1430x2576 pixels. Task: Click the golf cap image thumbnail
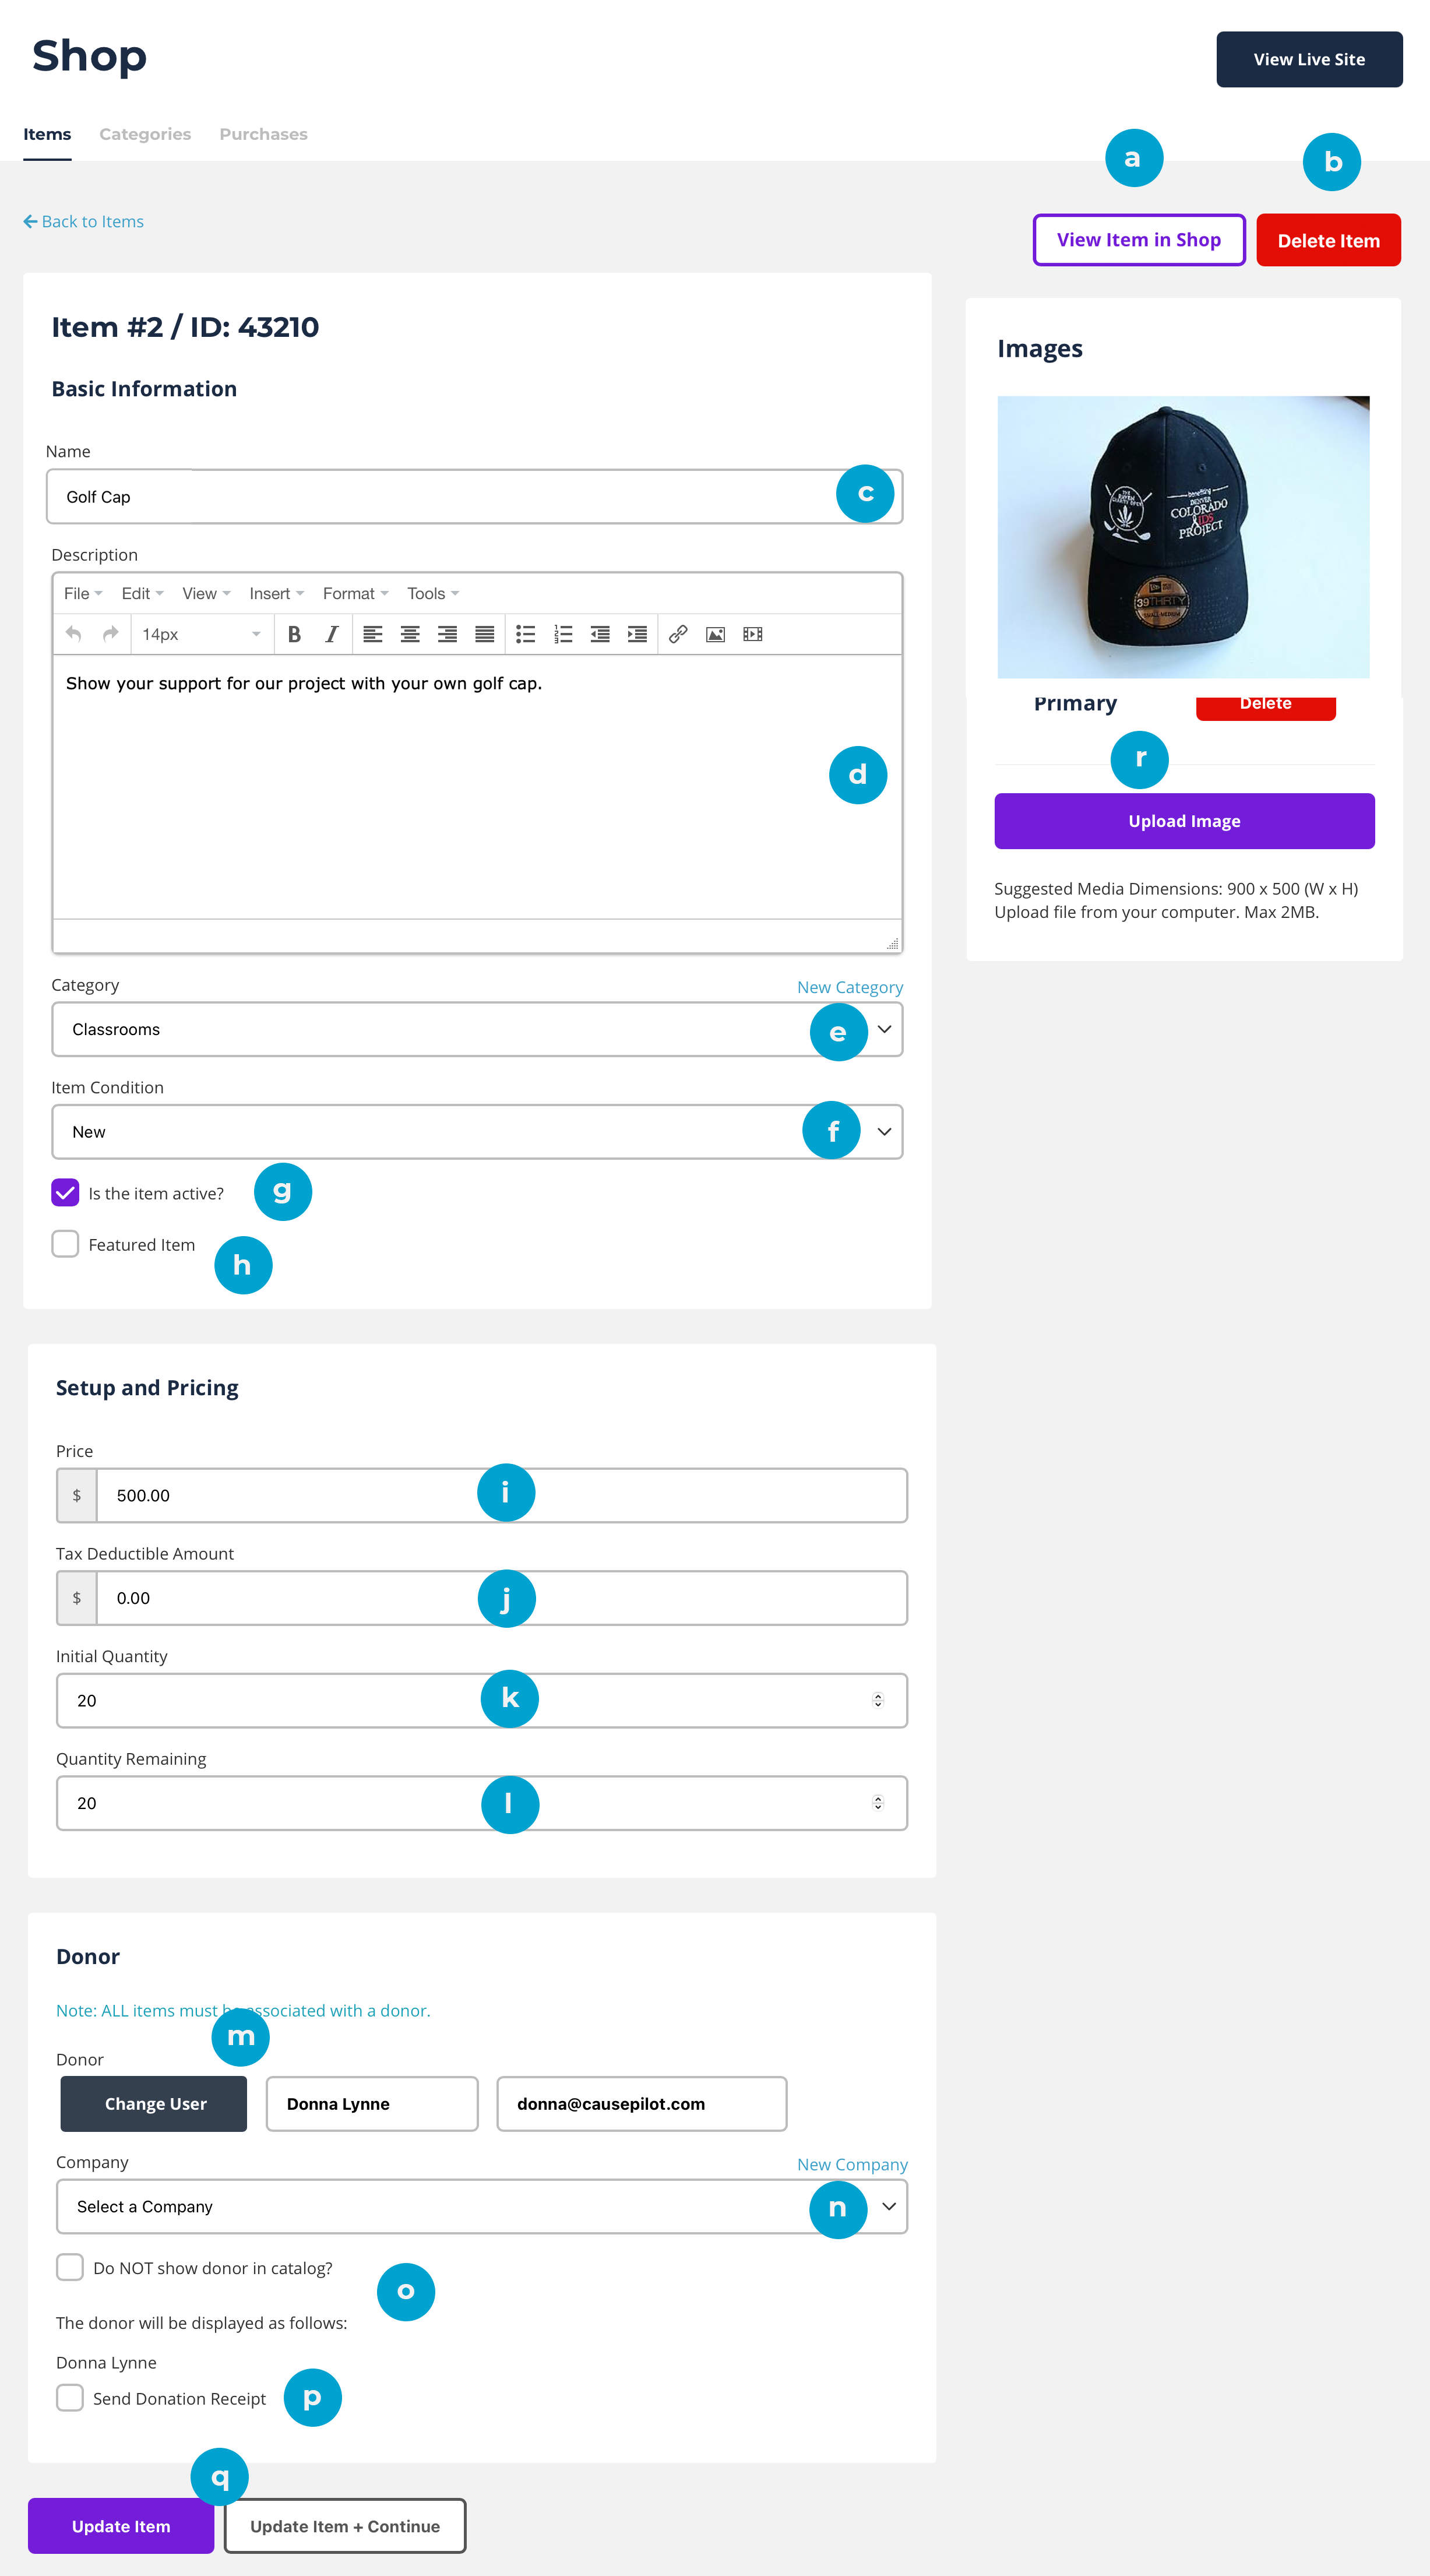click(x=1183, y=537)
